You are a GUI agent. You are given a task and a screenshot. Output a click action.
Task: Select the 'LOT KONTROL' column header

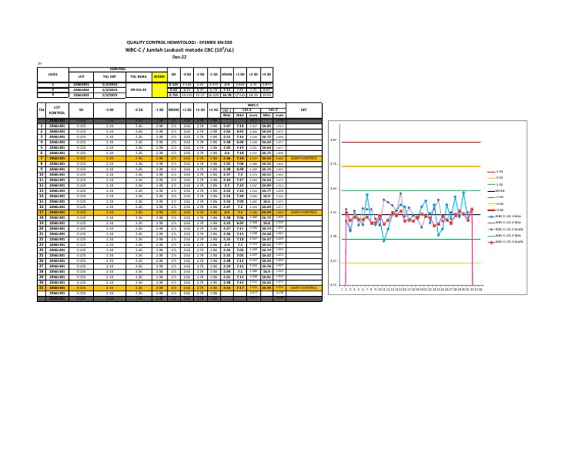[57, 110]
